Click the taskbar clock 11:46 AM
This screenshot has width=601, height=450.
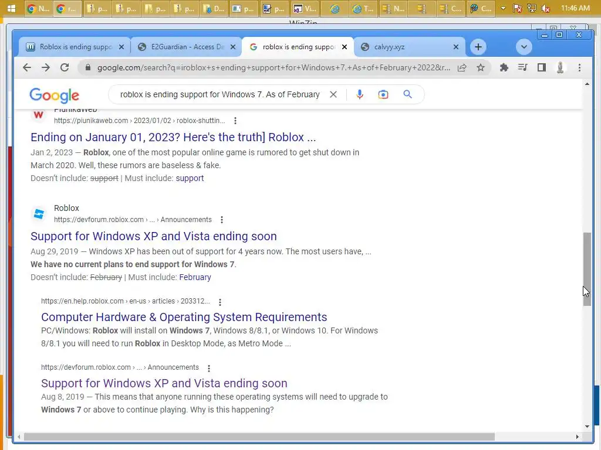click(575, 8)
